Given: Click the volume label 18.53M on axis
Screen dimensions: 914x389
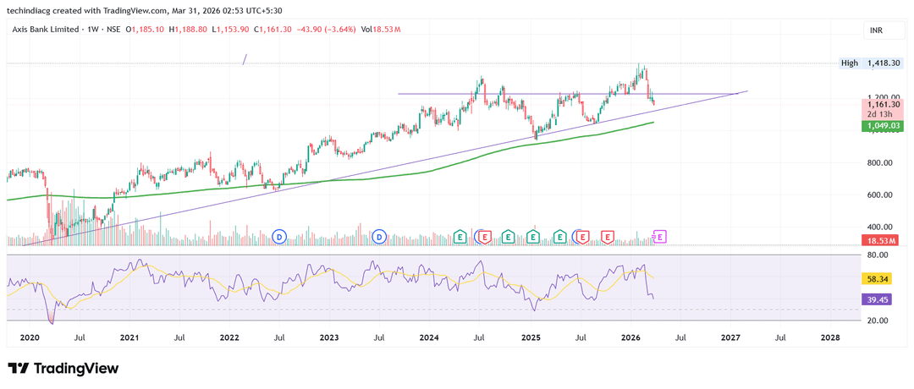Looking at the screenshot, I should pyautogui.click(x=881, y=240).
